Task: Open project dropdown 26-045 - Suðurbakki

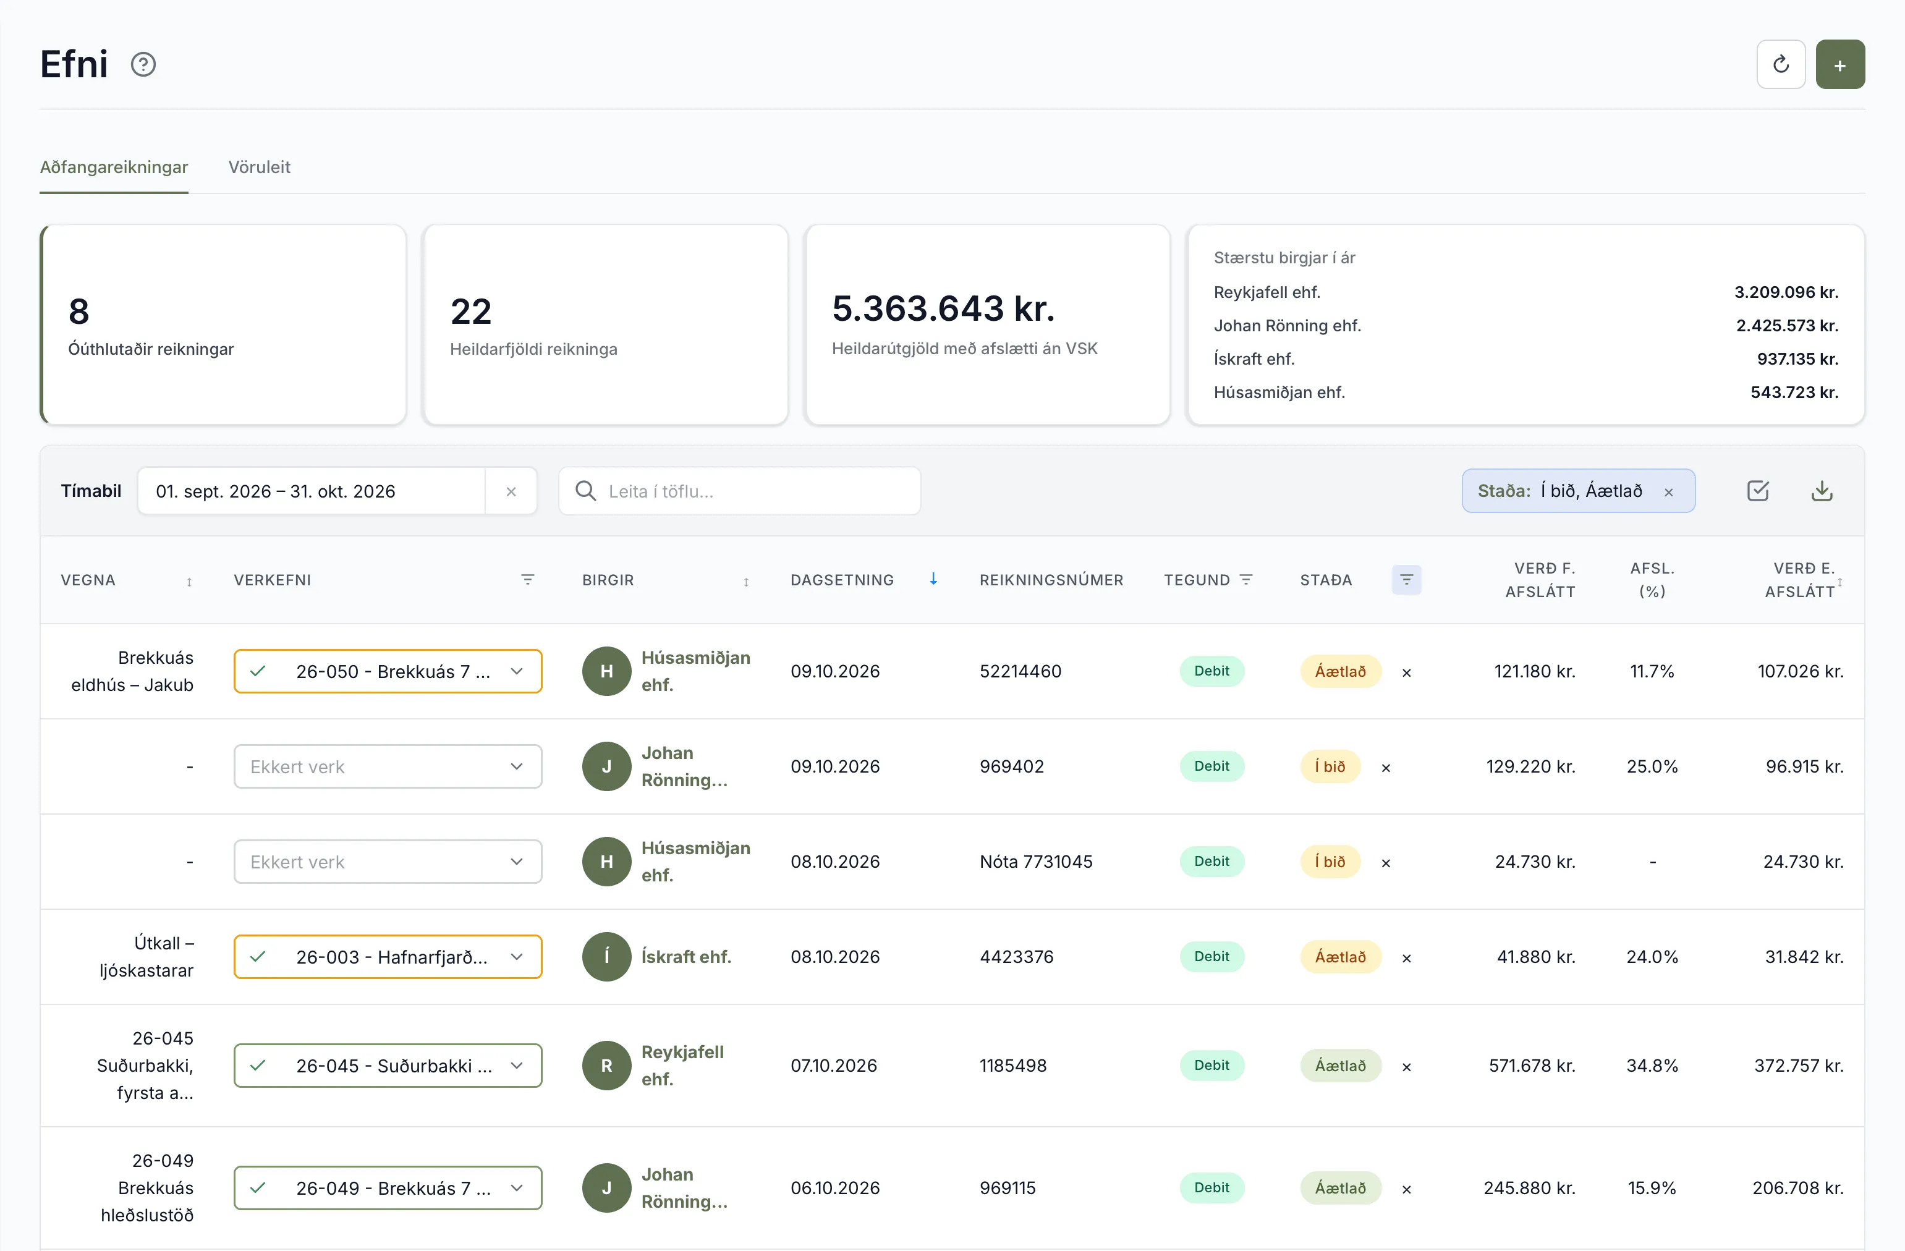Action: coord(388,1066)
